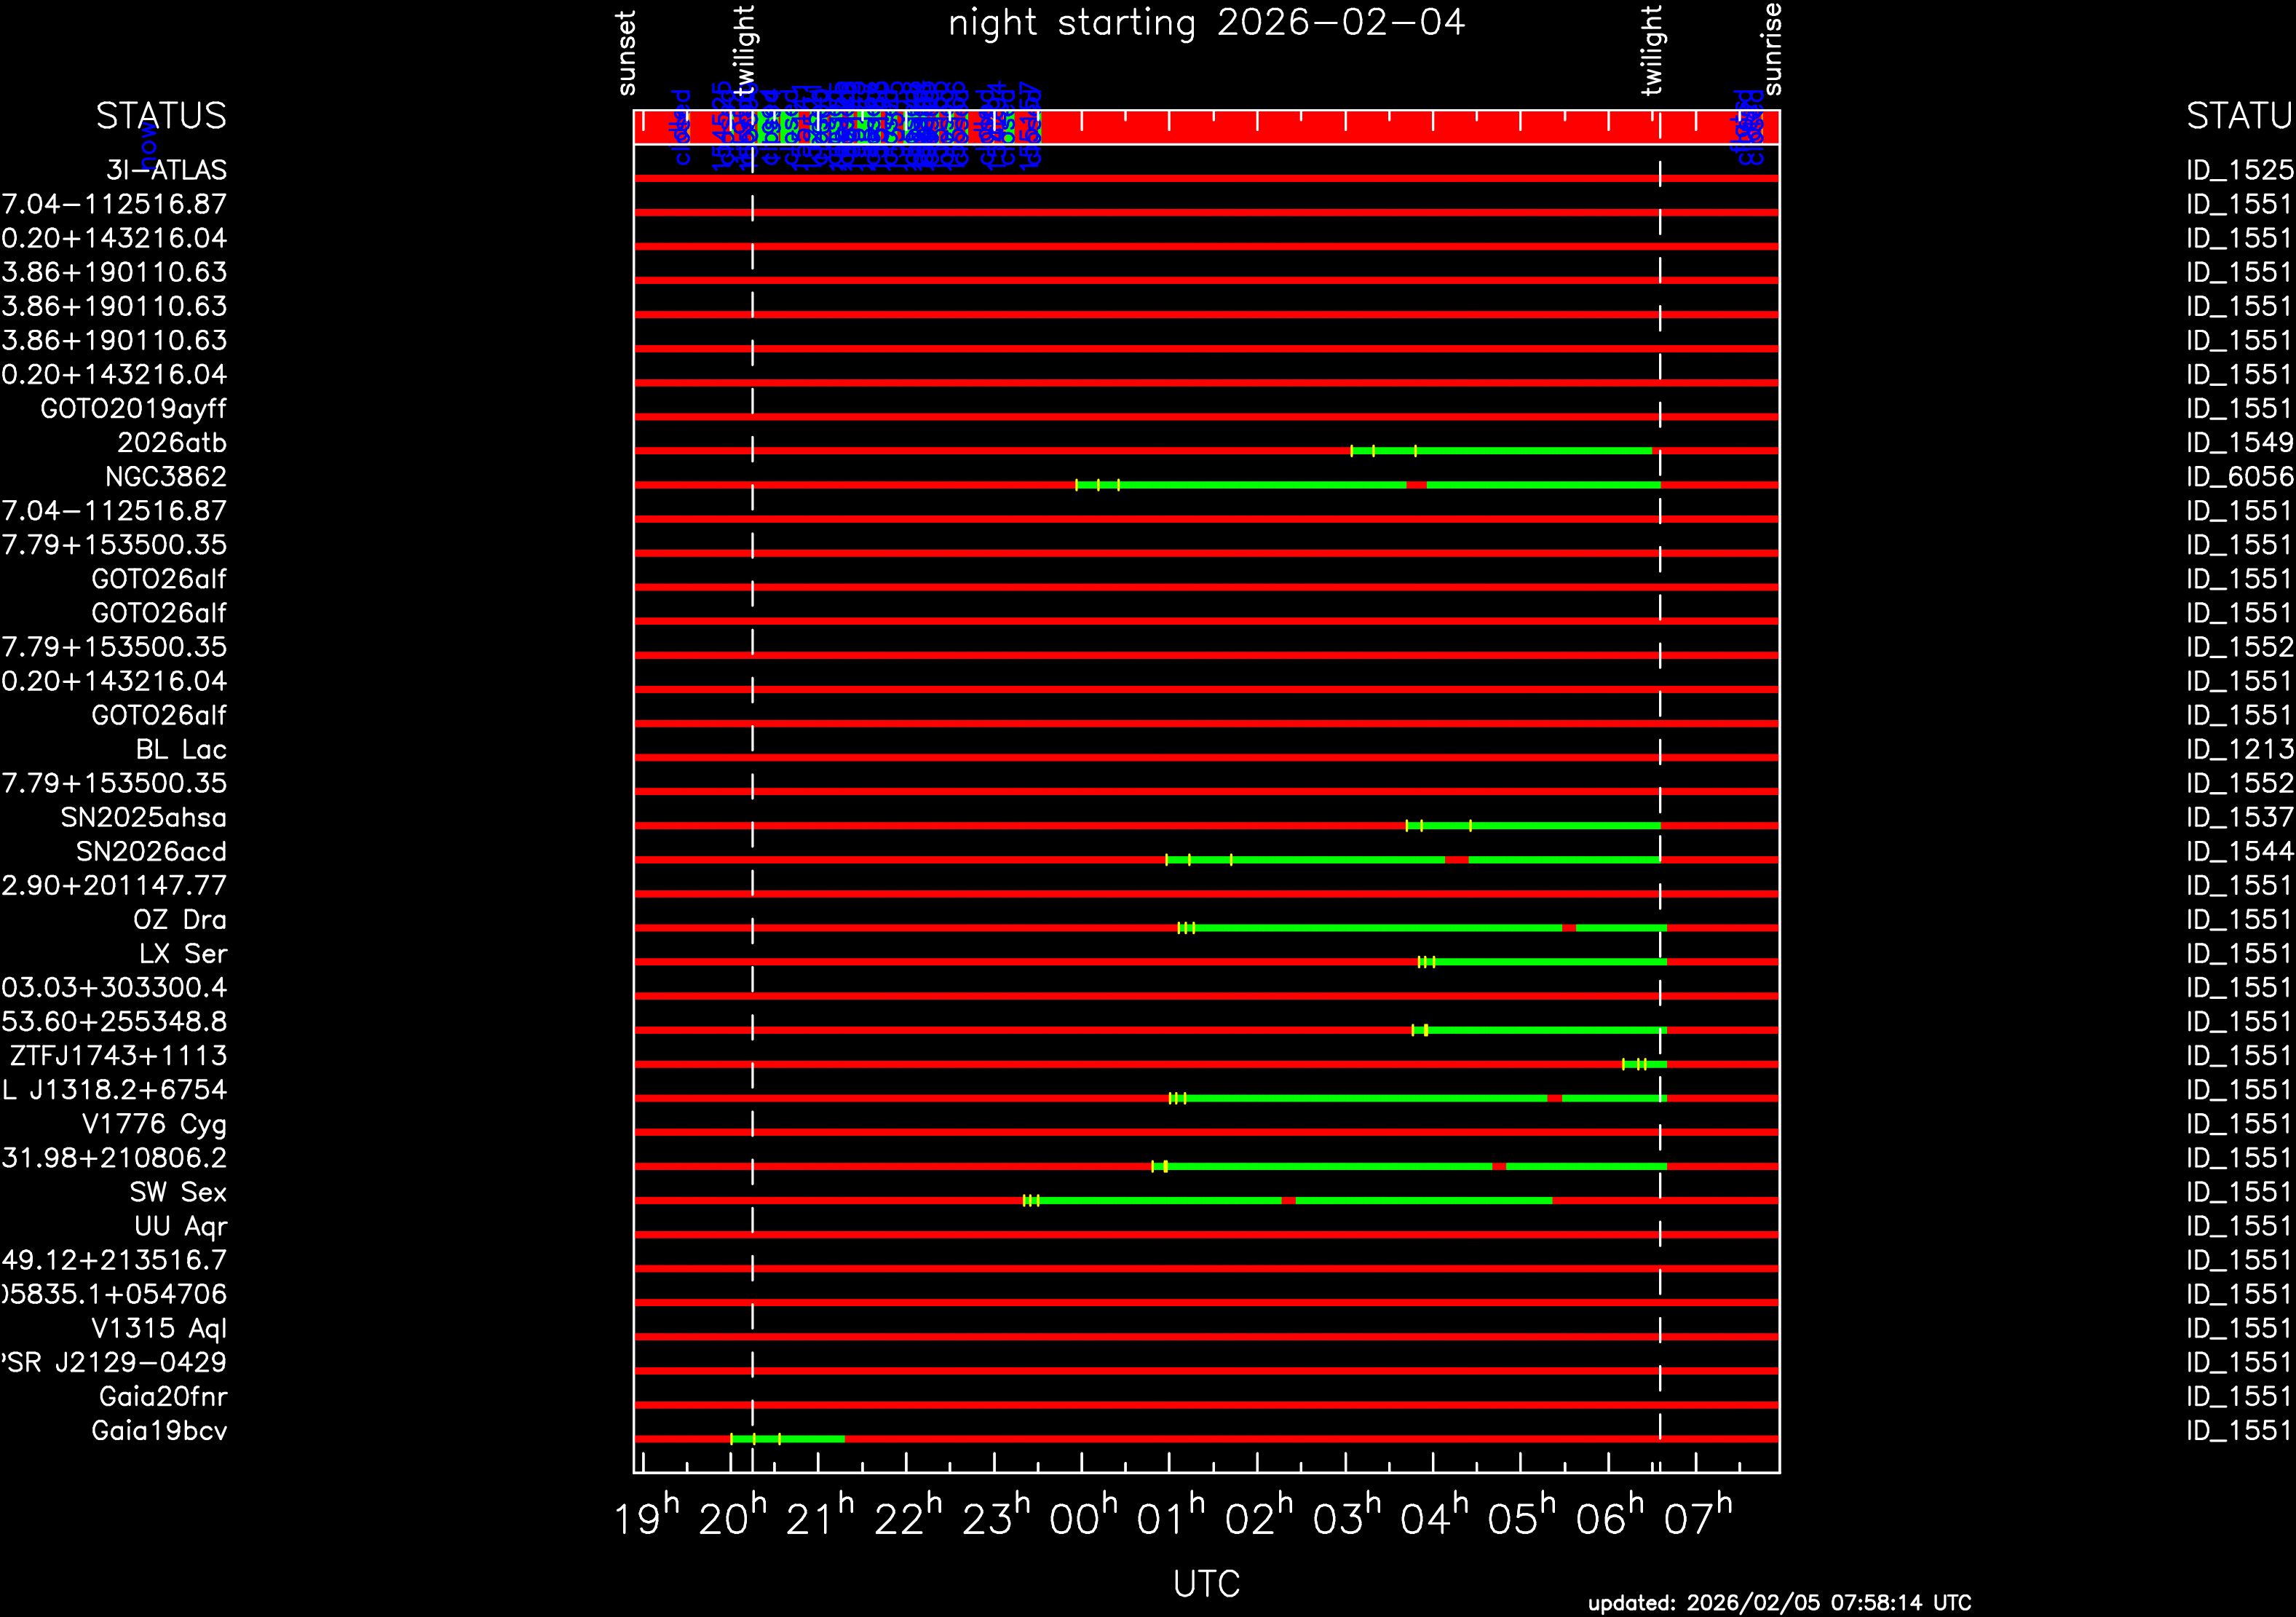This screenshot has width=2296, height=1617.
Task: Select the NGC3862 target row label
Action: [x=166, y=477]
